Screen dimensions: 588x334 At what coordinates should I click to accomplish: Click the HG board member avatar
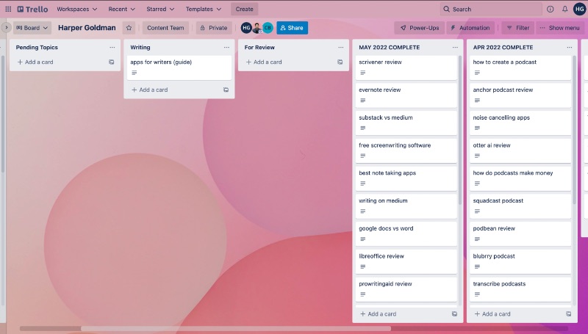(x=246, y=28)
